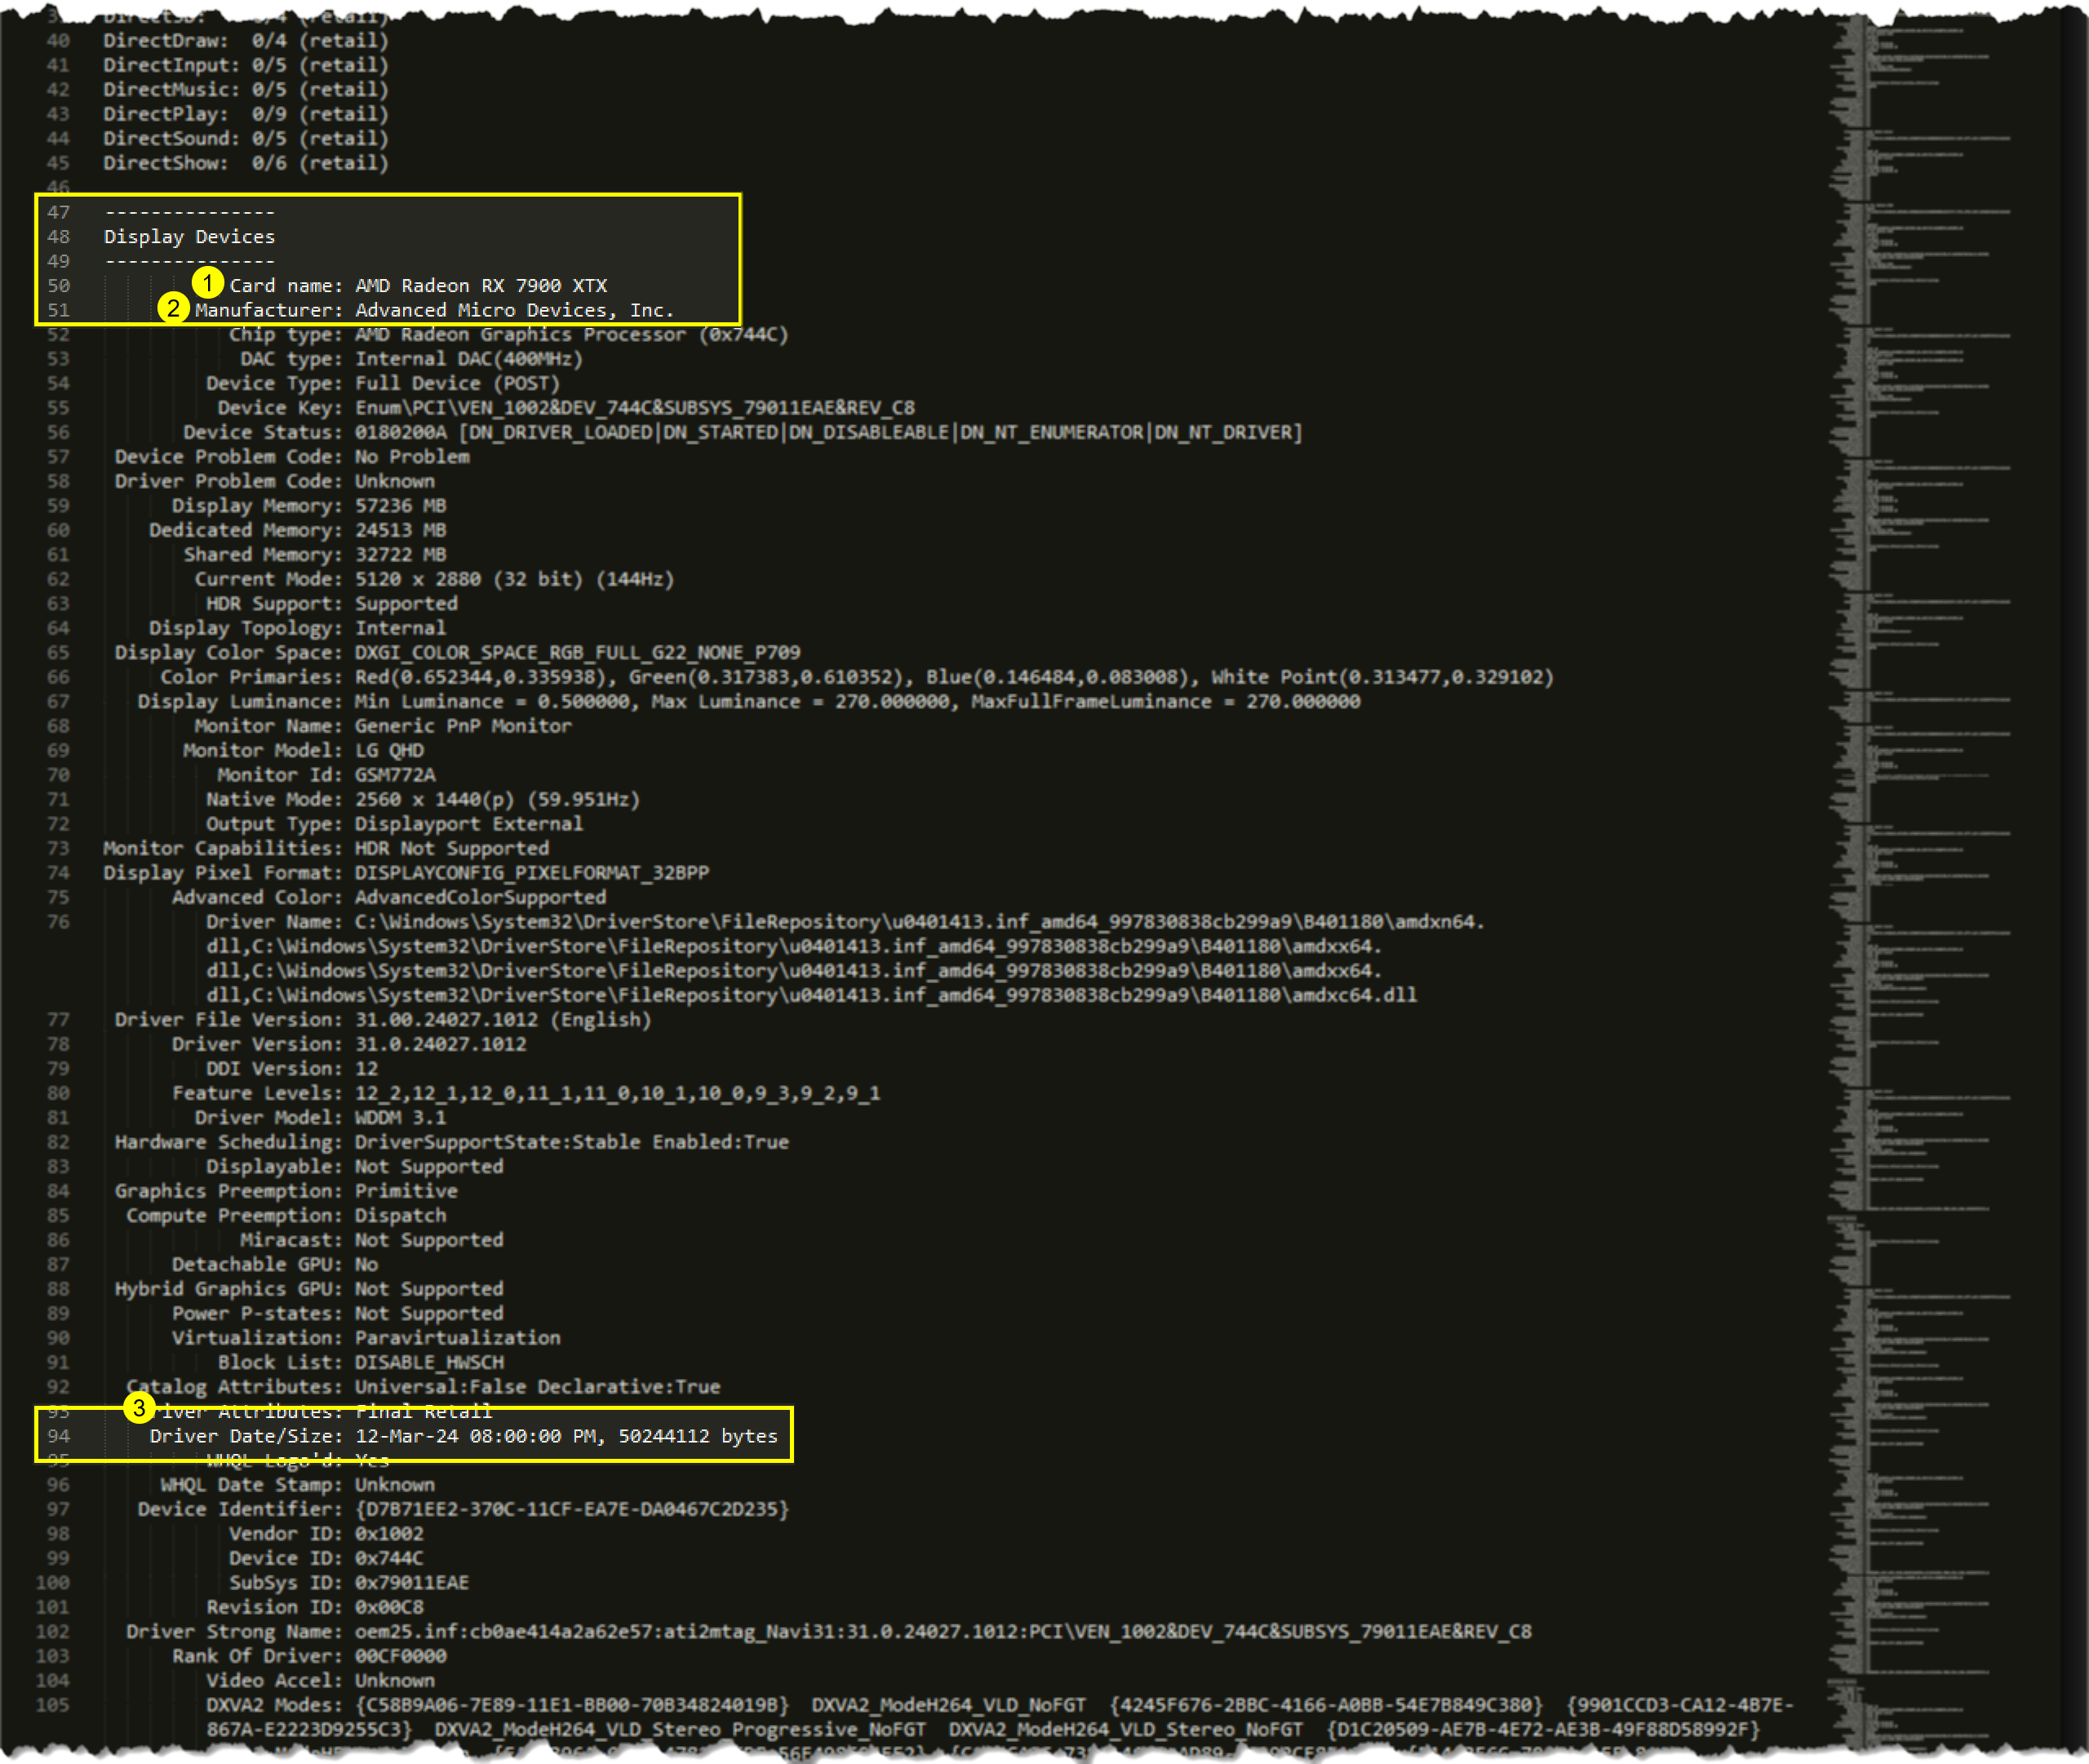2089x1764 pixels.
Task: Click the 'Virtualization: Paravirtualization' line
Action: pos(366,1339)
